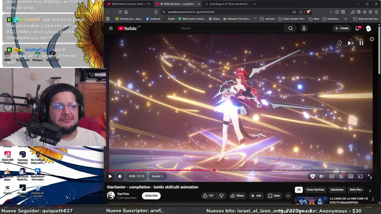The height and width of the screenshot is (214, 381).
Task: Open Papelera de reciclaje on desktop
Action: click(38, 191)
